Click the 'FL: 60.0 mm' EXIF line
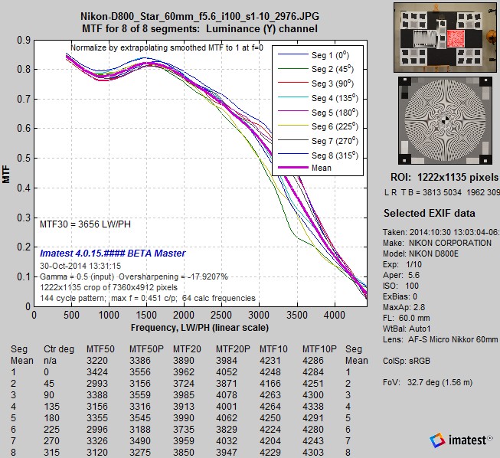 point(407,318)
